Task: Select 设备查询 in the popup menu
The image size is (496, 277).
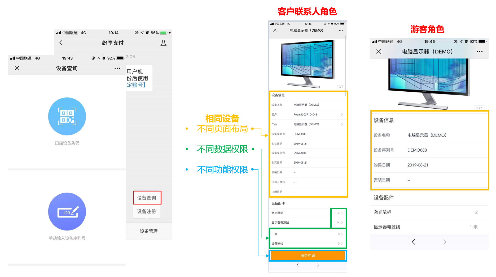Action: (147, 198)
